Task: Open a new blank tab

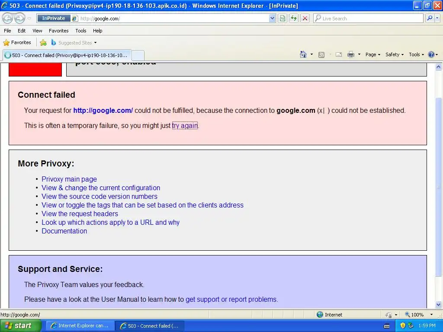Action: (x=138, y=55)
